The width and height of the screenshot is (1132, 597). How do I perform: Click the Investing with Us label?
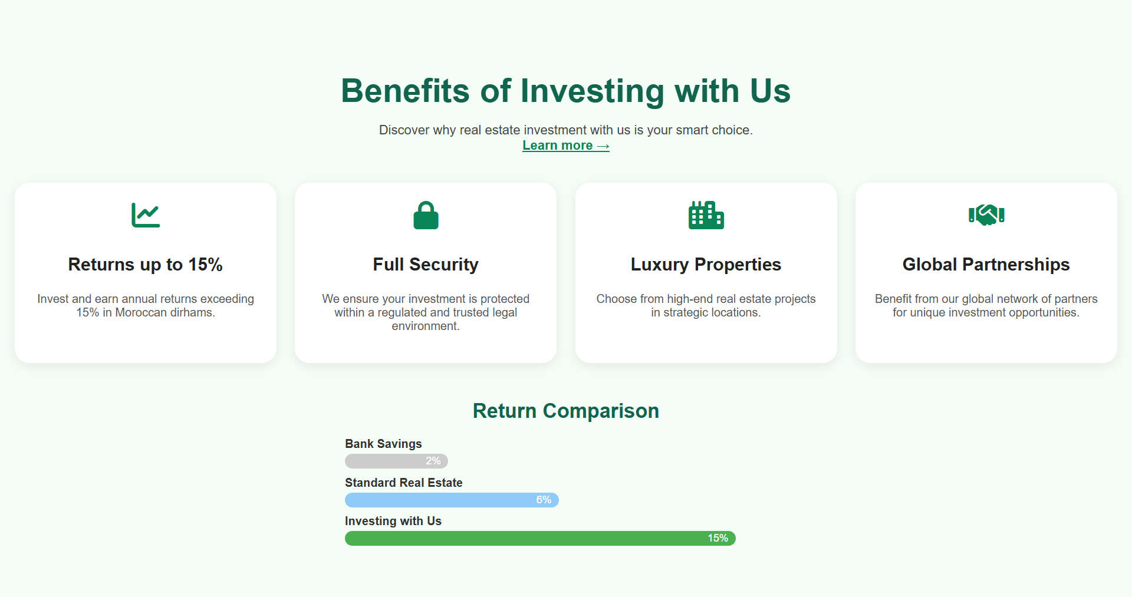[393, 521]
